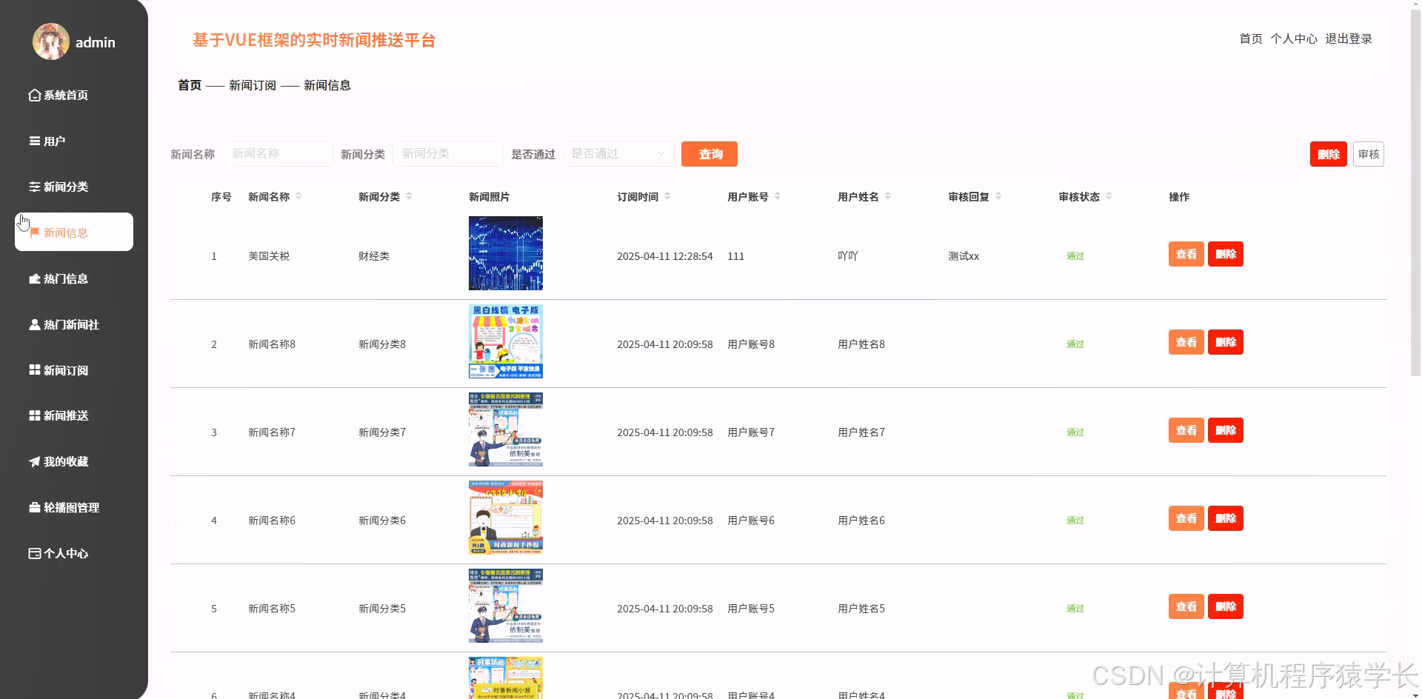Click the 通过 status label for row 3
The image size is (1422, 699).
click(x=1075, y=432)
